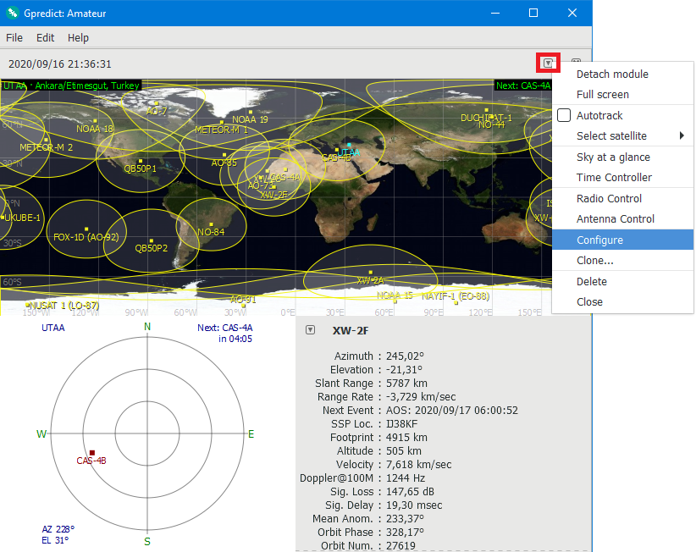Viewport: 696px width, 552px height.
Task: Click the Next Event AOS value
Action: (x=452, y=411)
